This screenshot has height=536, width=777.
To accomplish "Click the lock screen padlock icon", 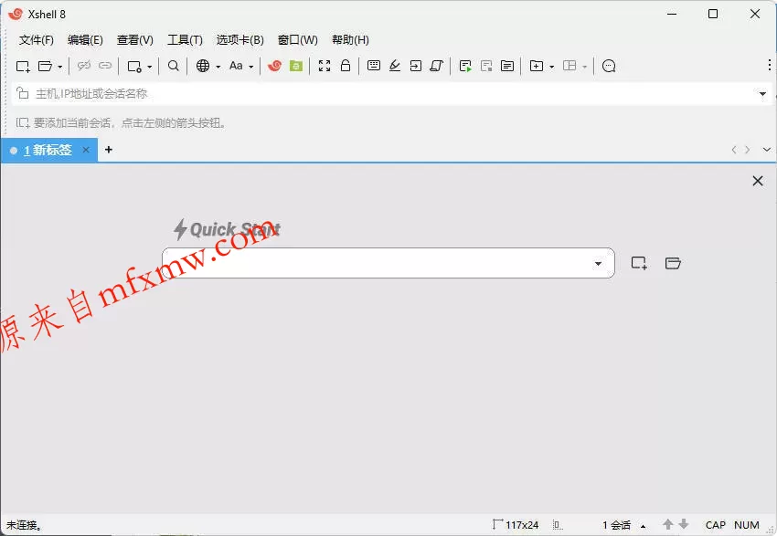I will pos(346,66).
